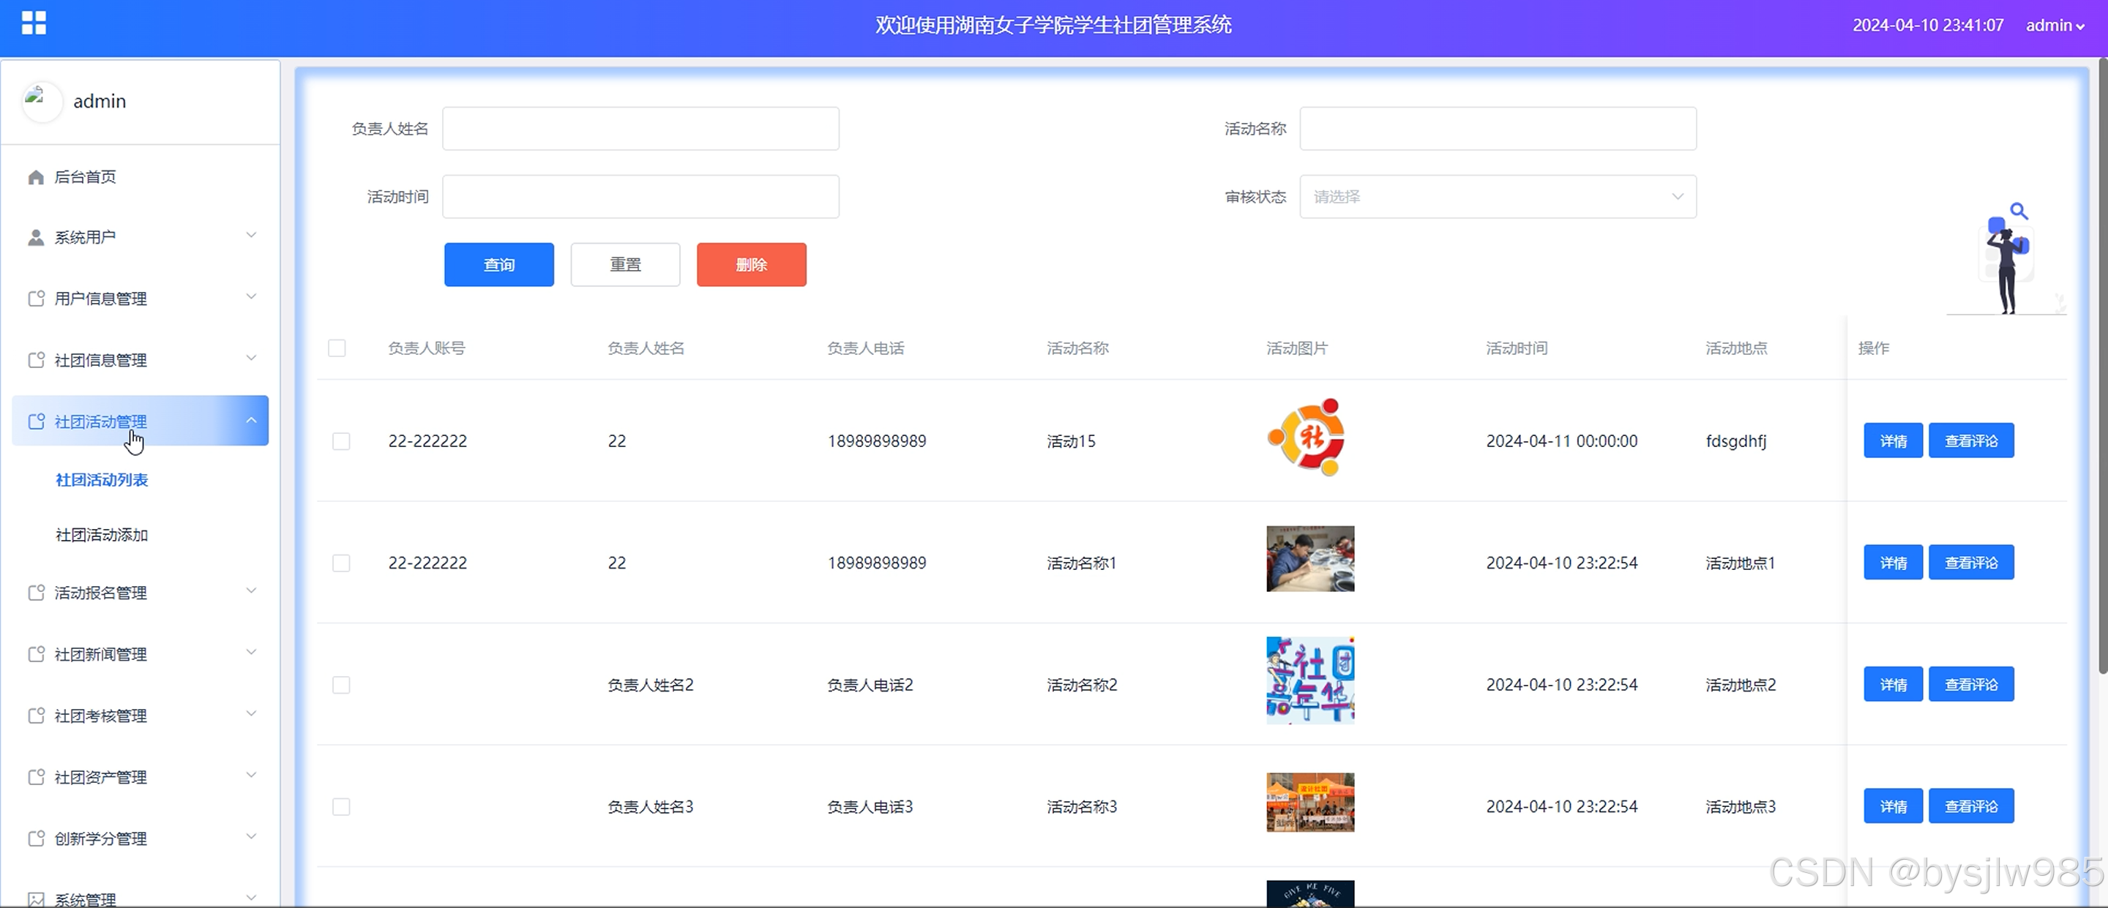Open the 审核状态 select dropdown

[1498, 196]
